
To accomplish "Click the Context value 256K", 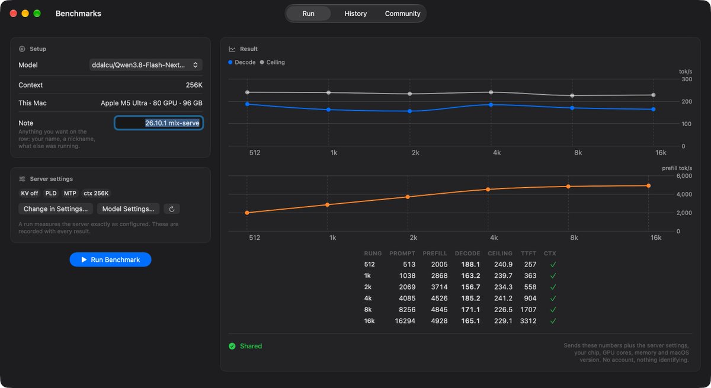I will click(194, 85).
